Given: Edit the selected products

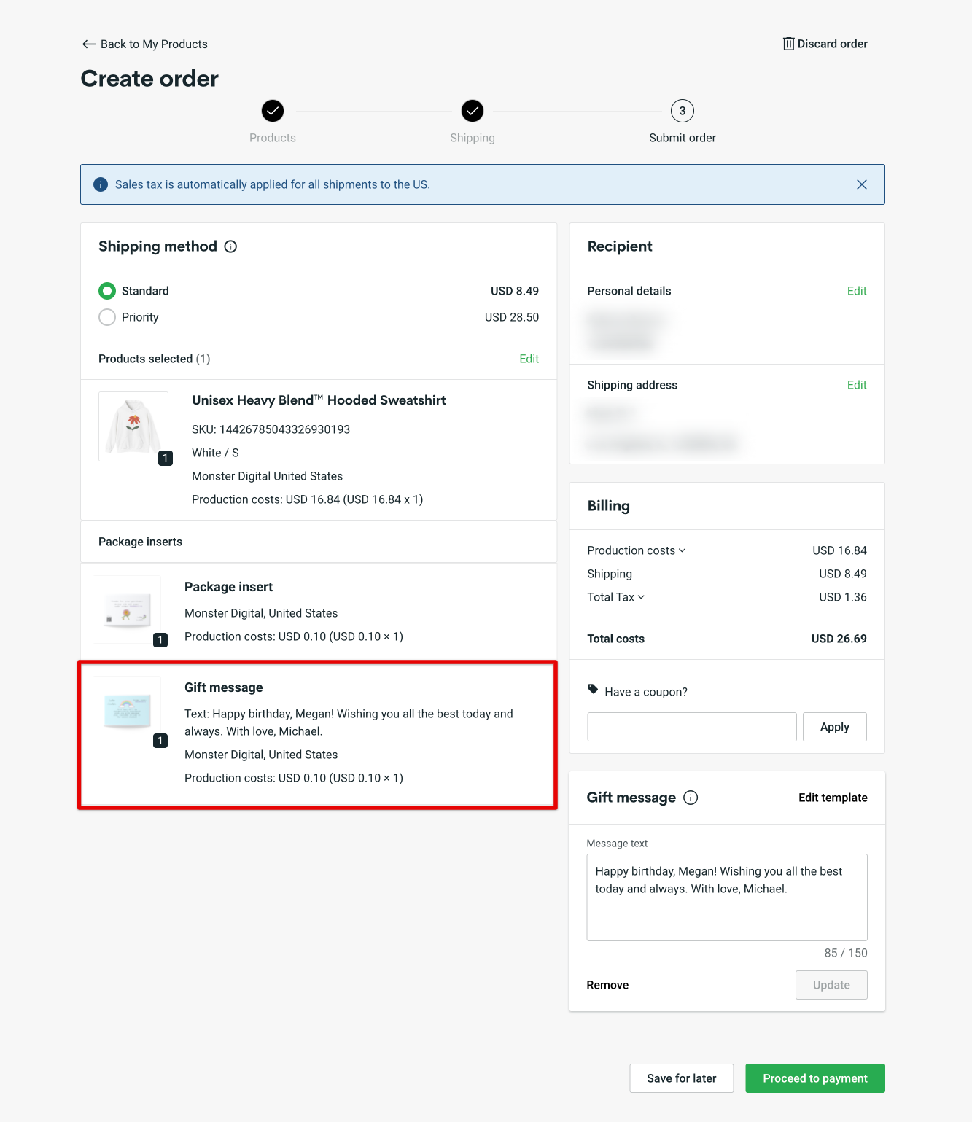Looking at the screenshot, I should click(529, 358).
